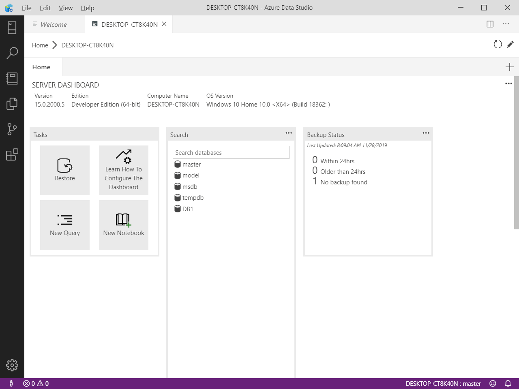Send feedback via smiley icon
Screen dimensions: 519x389
pyautogui.click(x=493, y=383)
